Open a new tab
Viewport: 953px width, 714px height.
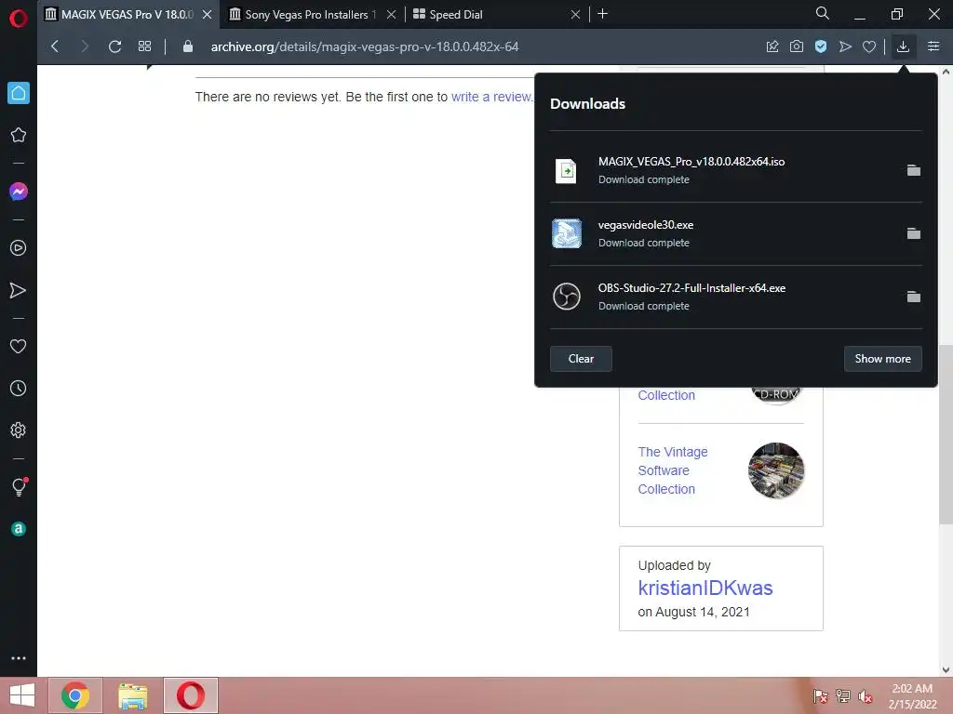(602, 14)
